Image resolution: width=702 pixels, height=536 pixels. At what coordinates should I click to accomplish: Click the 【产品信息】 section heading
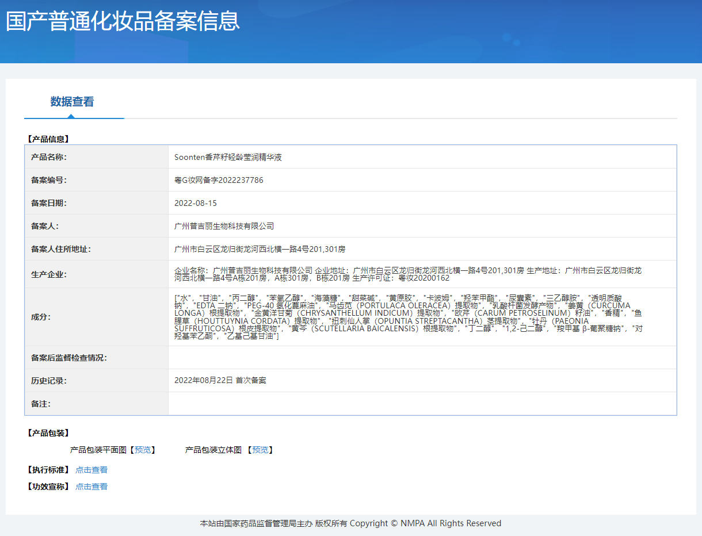(47, 139)
